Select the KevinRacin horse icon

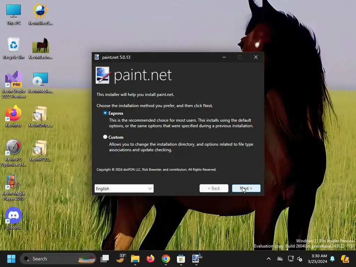pos(40,48)
